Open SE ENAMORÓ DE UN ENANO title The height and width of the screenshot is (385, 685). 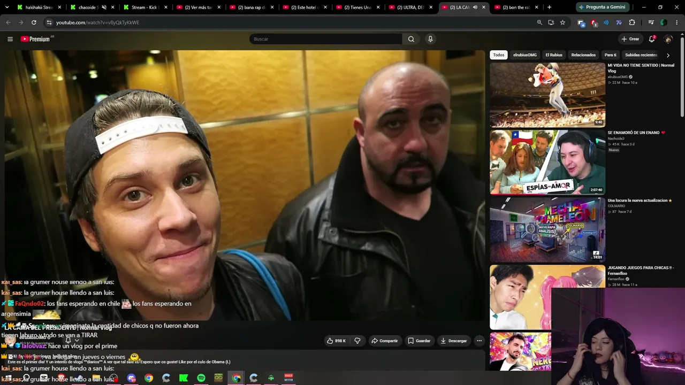[636, 133]
